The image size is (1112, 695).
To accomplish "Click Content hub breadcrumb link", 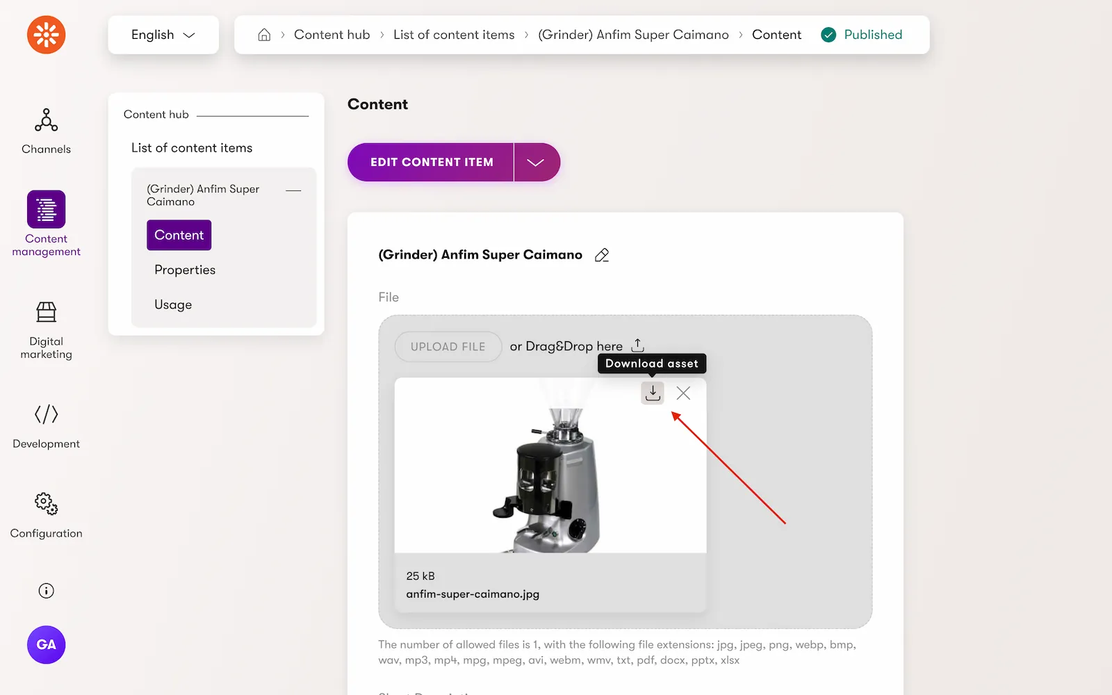I will coord(332,35).
